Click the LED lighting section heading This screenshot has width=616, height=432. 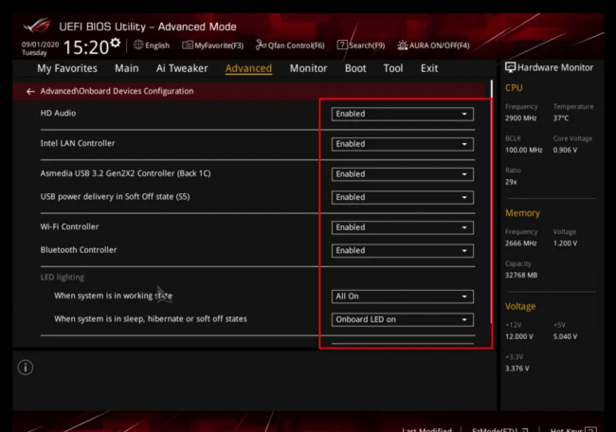pyautogui.click(x=62, y=278)
